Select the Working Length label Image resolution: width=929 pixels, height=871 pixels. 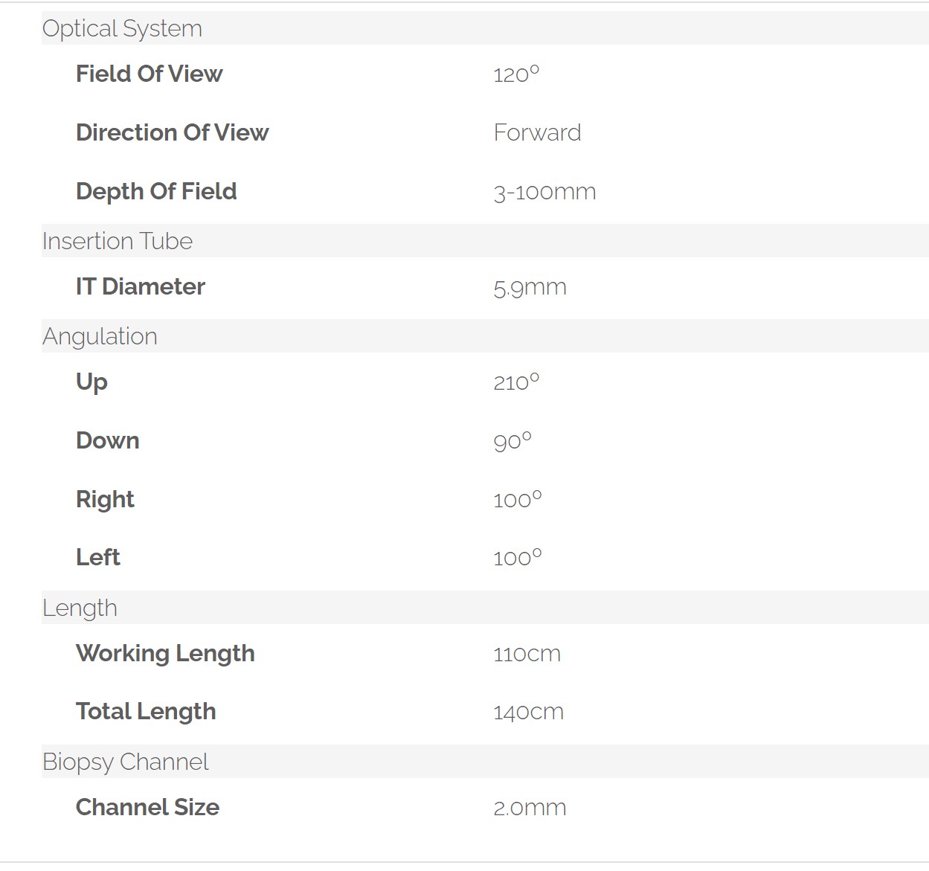(x=165, y=653)
